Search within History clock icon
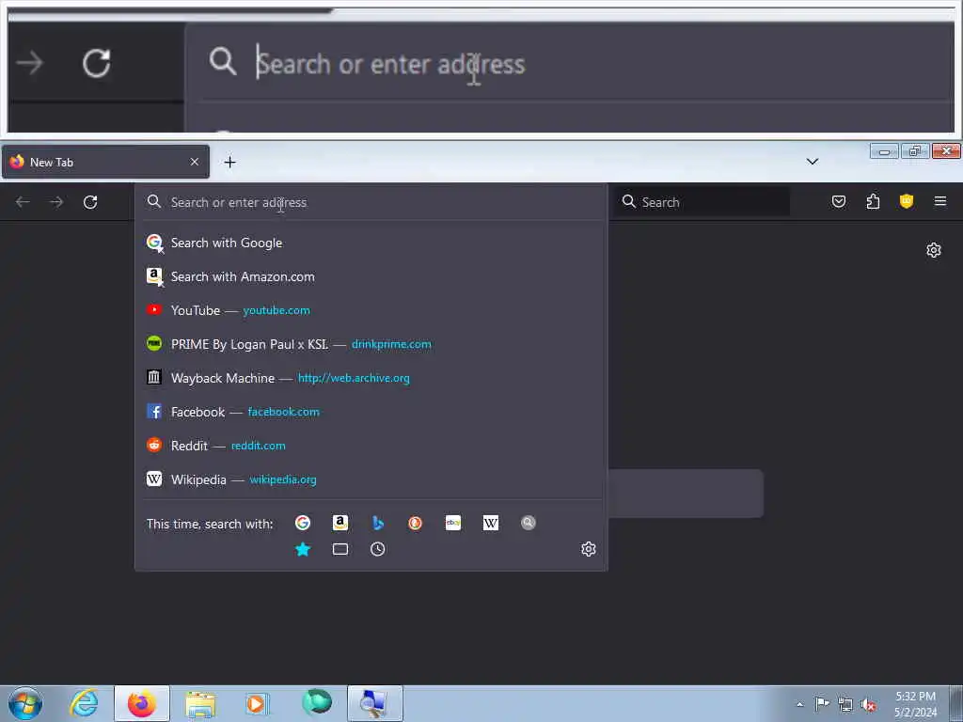 (x=378, y=549)
